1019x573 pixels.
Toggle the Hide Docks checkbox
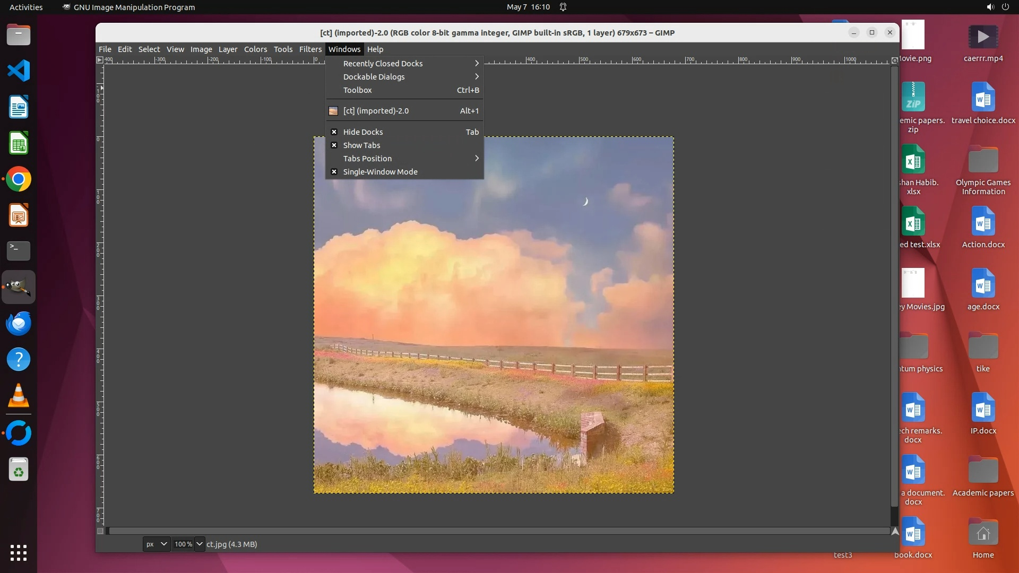click(x=334, y=132)
